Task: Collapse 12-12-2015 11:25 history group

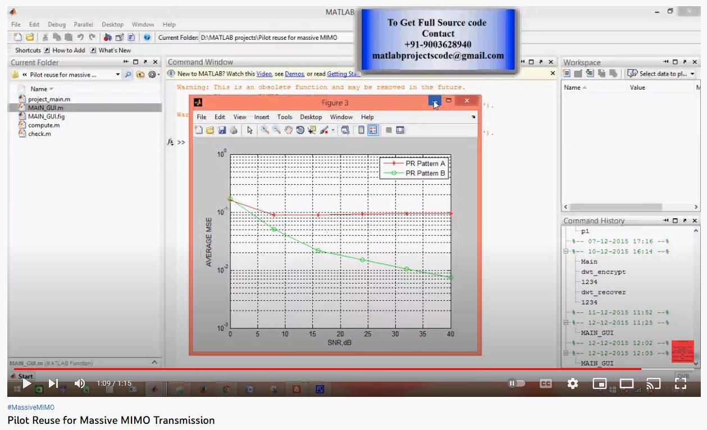Action: 566,323
